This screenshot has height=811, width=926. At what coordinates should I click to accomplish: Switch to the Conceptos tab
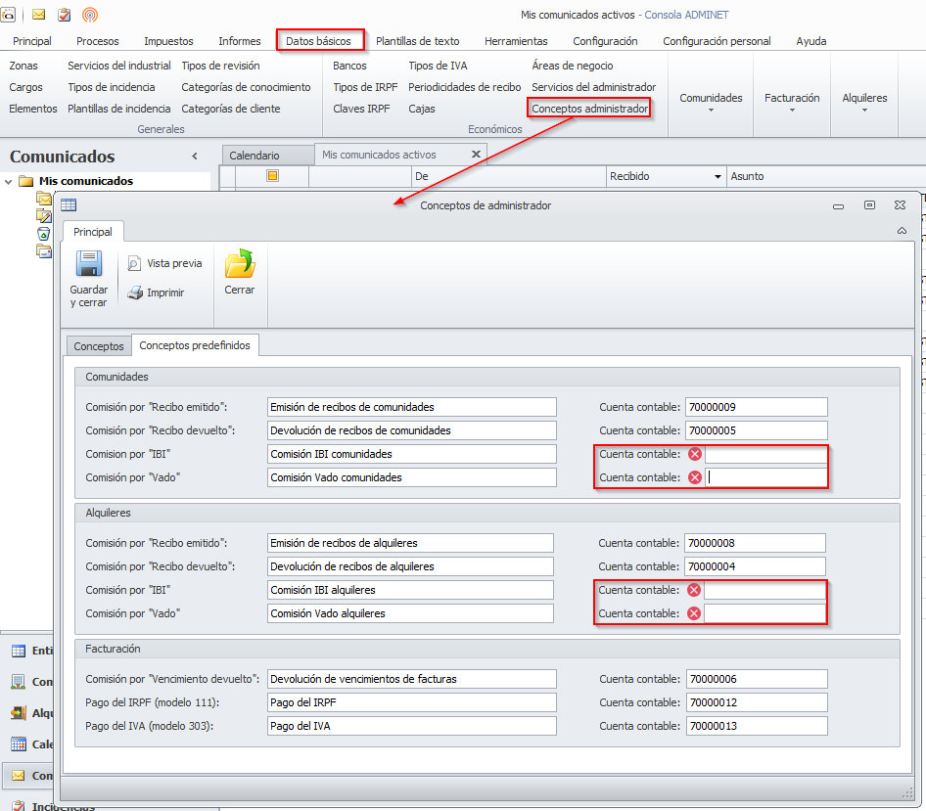point(99,346)
